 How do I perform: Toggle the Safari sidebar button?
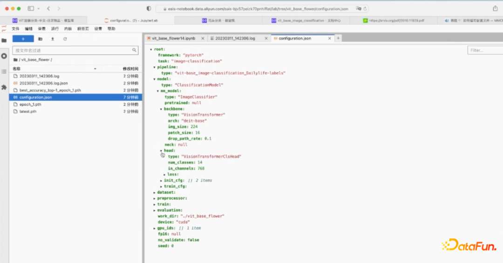point(31,9)
